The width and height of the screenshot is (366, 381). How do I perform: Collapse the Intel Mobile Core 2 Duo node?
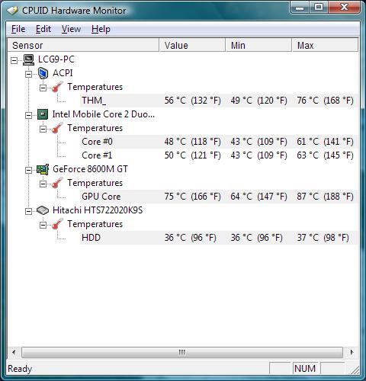tap(28, 115)
